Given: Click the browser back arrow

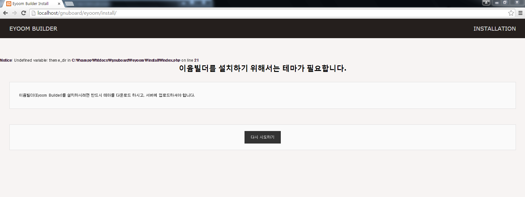Looking at the screenshot, I should pos(5,13).
